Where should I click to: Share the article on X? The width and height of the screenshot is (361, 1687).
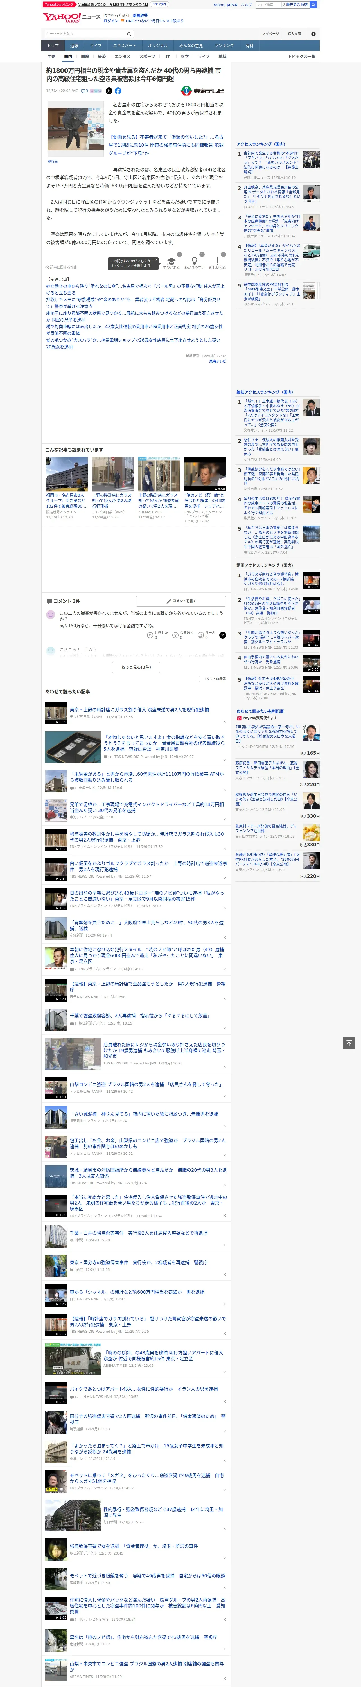tap(109, 91)
